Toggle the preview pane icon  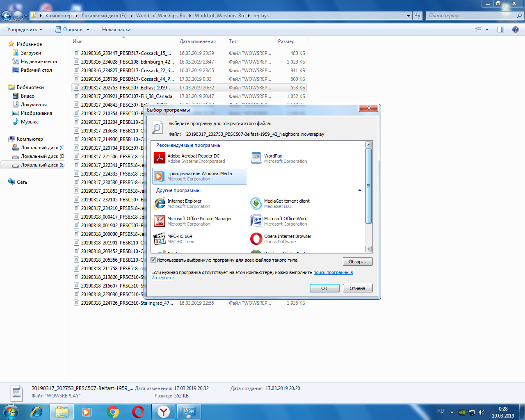501,30
